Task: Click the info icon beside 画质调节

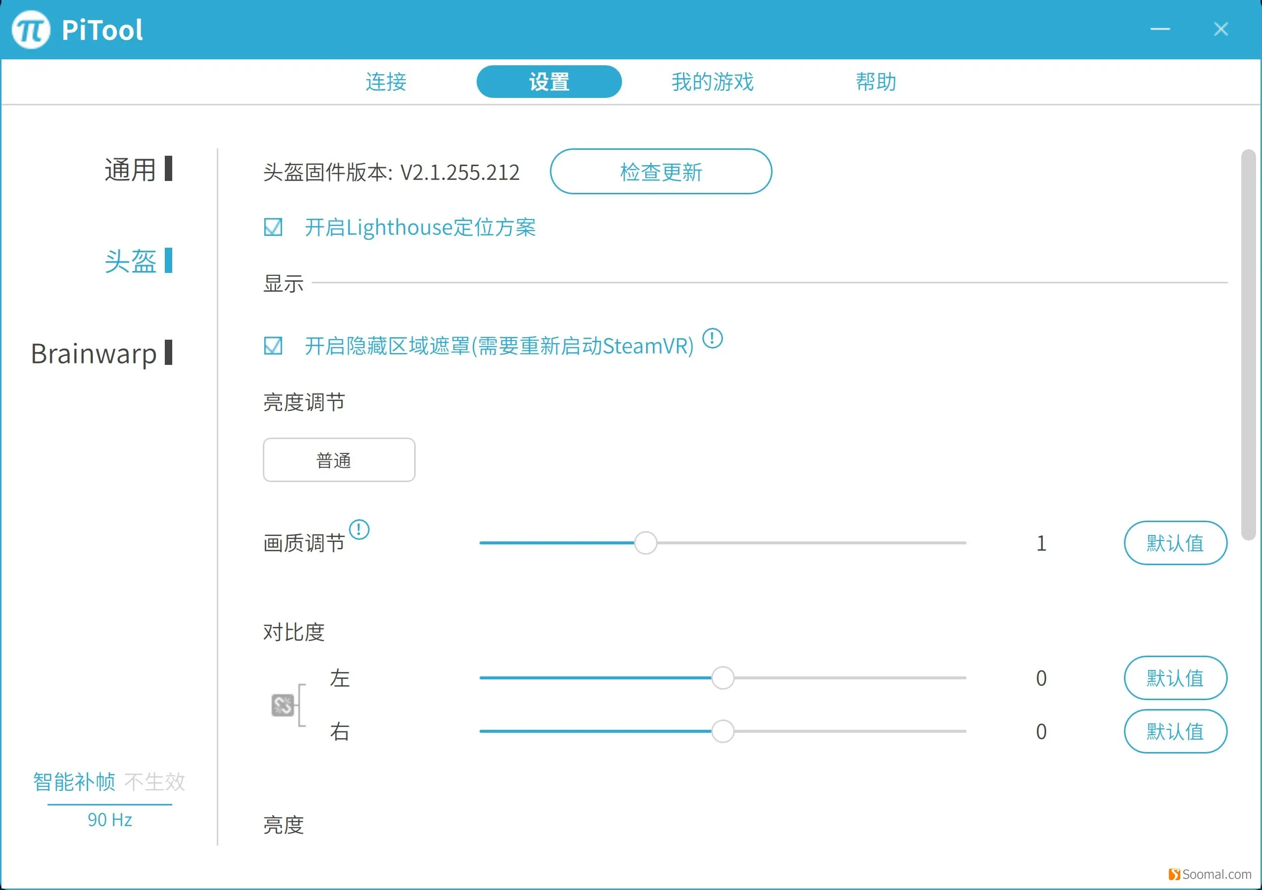Action: 359,530
